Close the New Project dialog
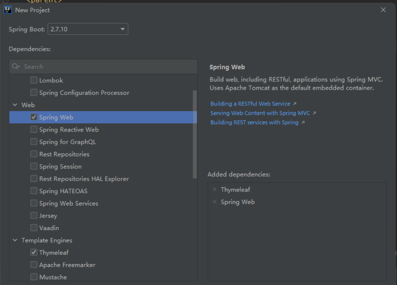 point(383,10)
